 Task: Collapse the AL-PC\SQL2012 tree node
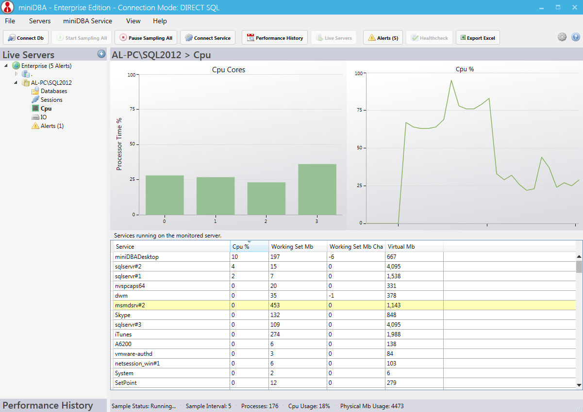pyautogui.click(x=16, y=83)
